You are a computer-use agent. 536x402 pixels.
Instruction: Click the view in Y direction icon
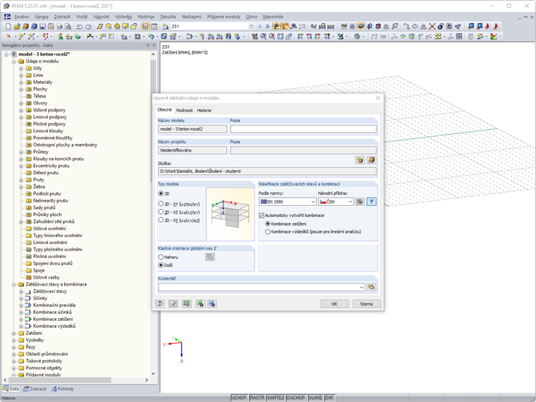click(309, 36)
